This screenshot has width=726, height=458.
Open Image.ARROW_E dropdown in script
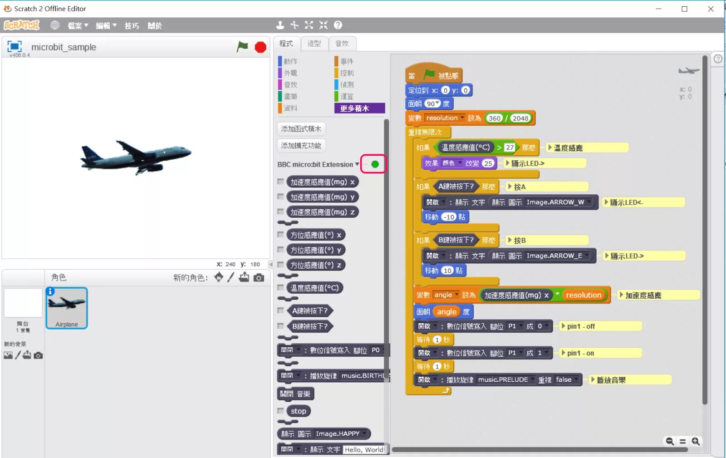coord(587,256)
